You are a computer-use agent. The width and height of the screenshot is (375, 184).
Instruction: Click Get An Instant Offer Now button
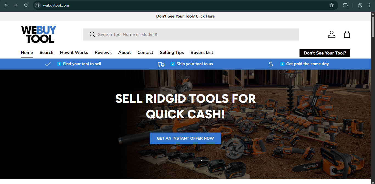[185, 138]
